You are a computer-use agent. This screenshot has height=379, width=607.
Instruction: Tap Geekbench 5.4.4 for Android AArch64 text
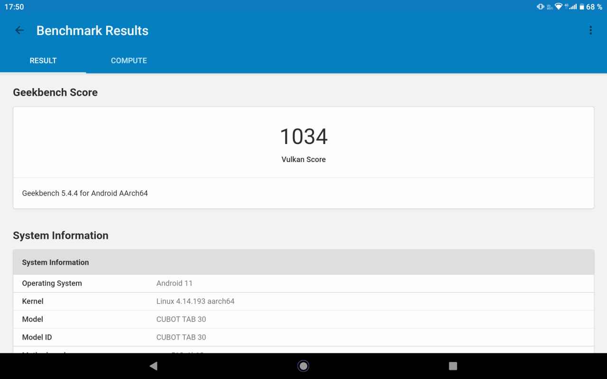coord(85,193)
